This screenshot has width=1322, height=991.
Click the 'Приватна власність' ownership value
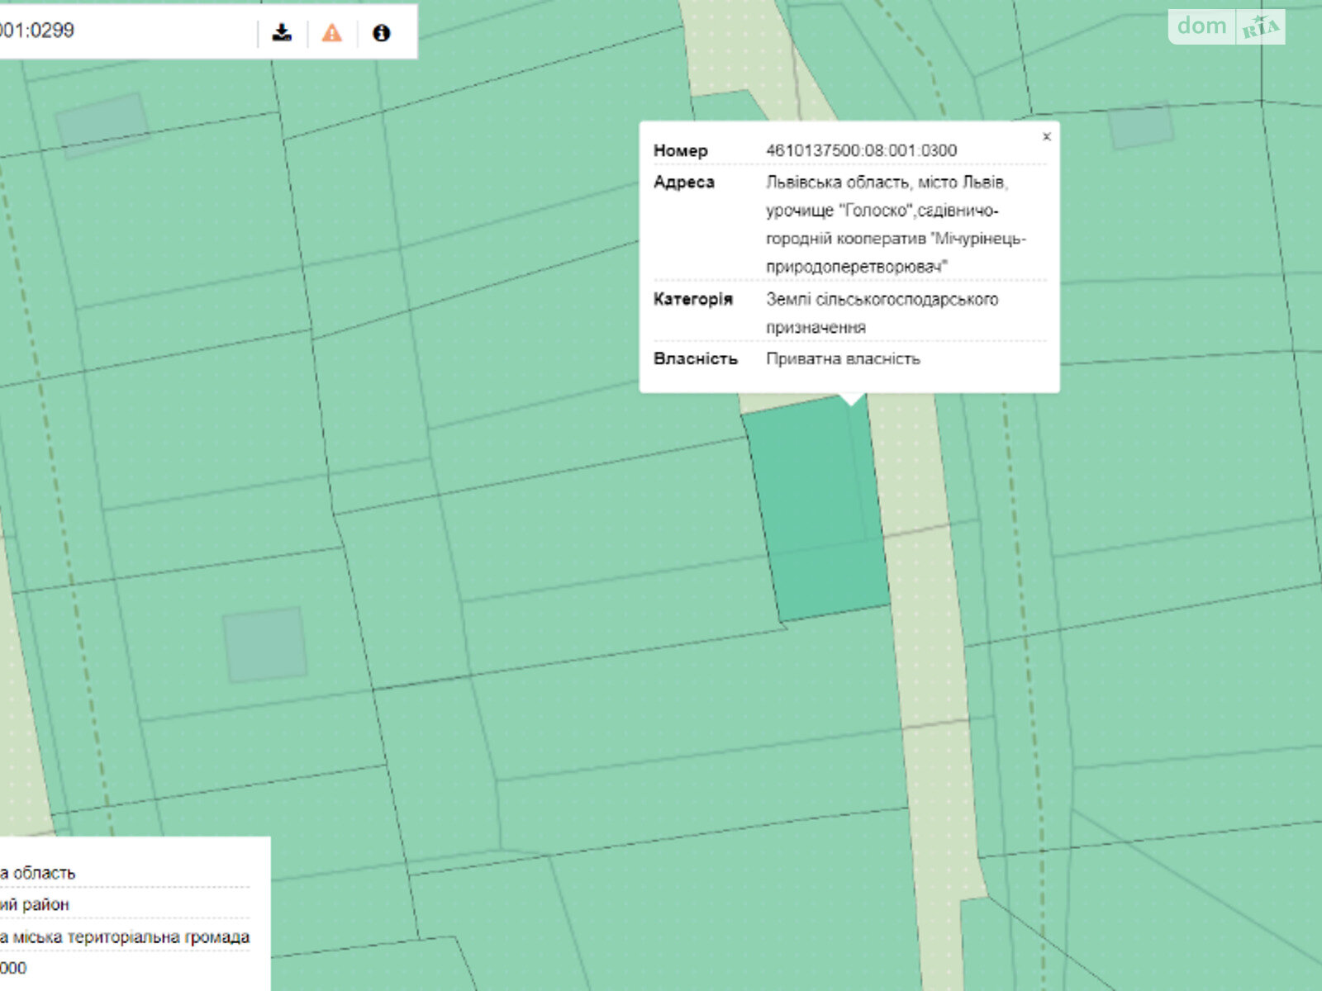[x=843, y=358]
